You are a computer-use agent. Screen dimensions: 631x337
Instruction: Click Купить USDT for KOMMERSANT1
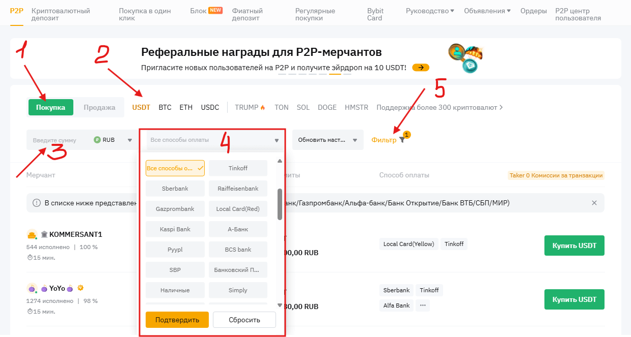click(574, 246)
